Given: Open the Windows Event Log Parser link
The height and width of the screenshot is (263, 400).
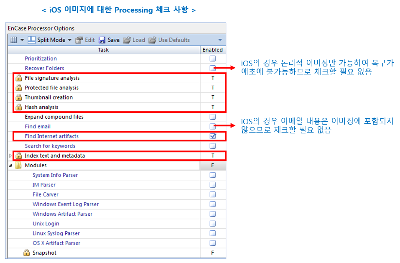Looking at the screenshot, I should [x=66, y=204].
